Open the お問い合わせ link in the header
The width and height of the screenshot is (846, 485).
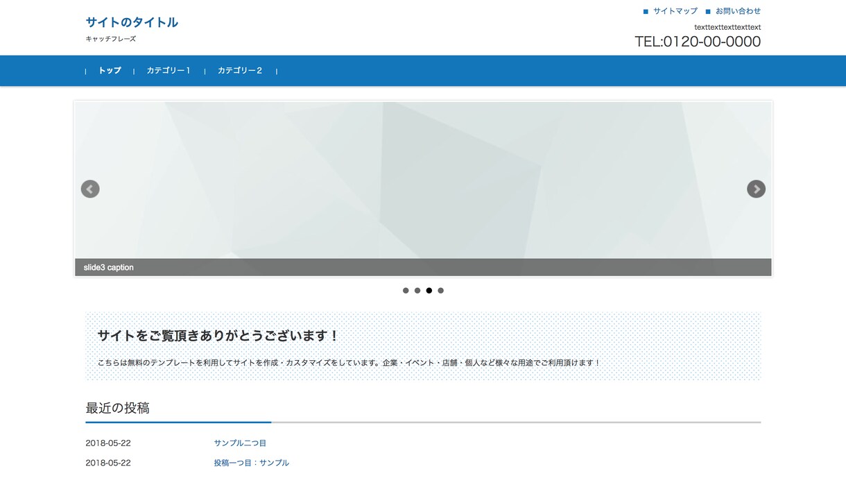(738, 11)
